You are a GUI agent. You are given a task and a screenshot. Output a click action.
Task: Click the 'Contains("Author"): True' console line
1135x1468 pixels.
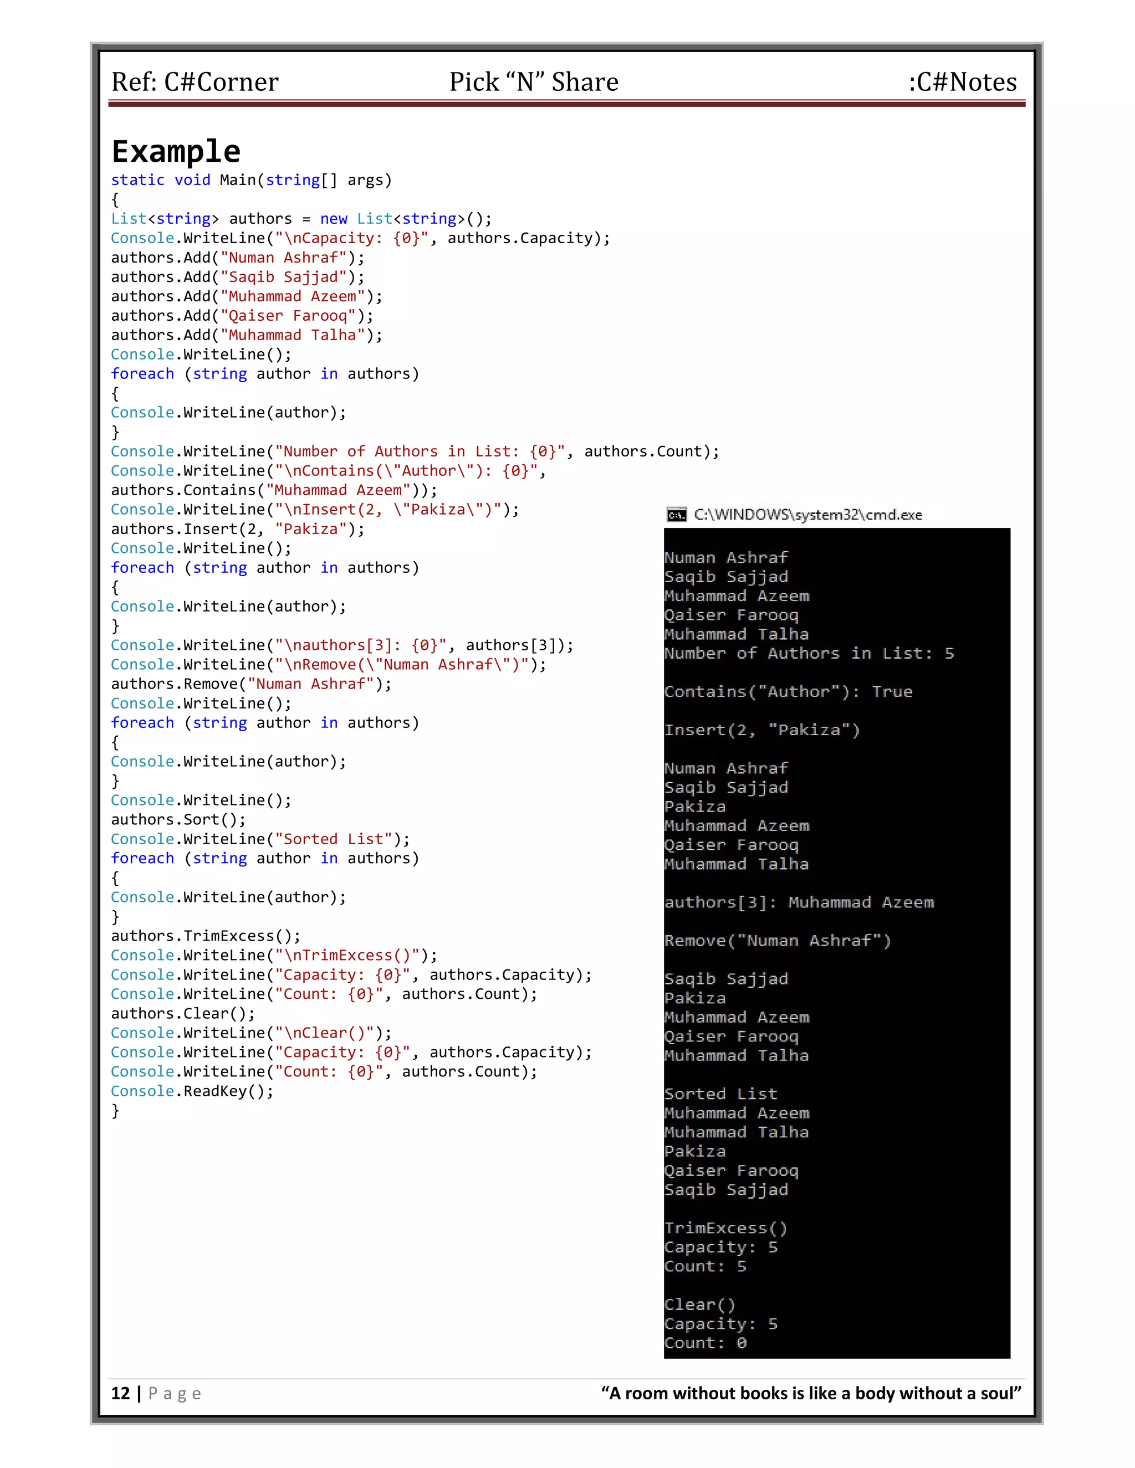(x=788, y=692)
